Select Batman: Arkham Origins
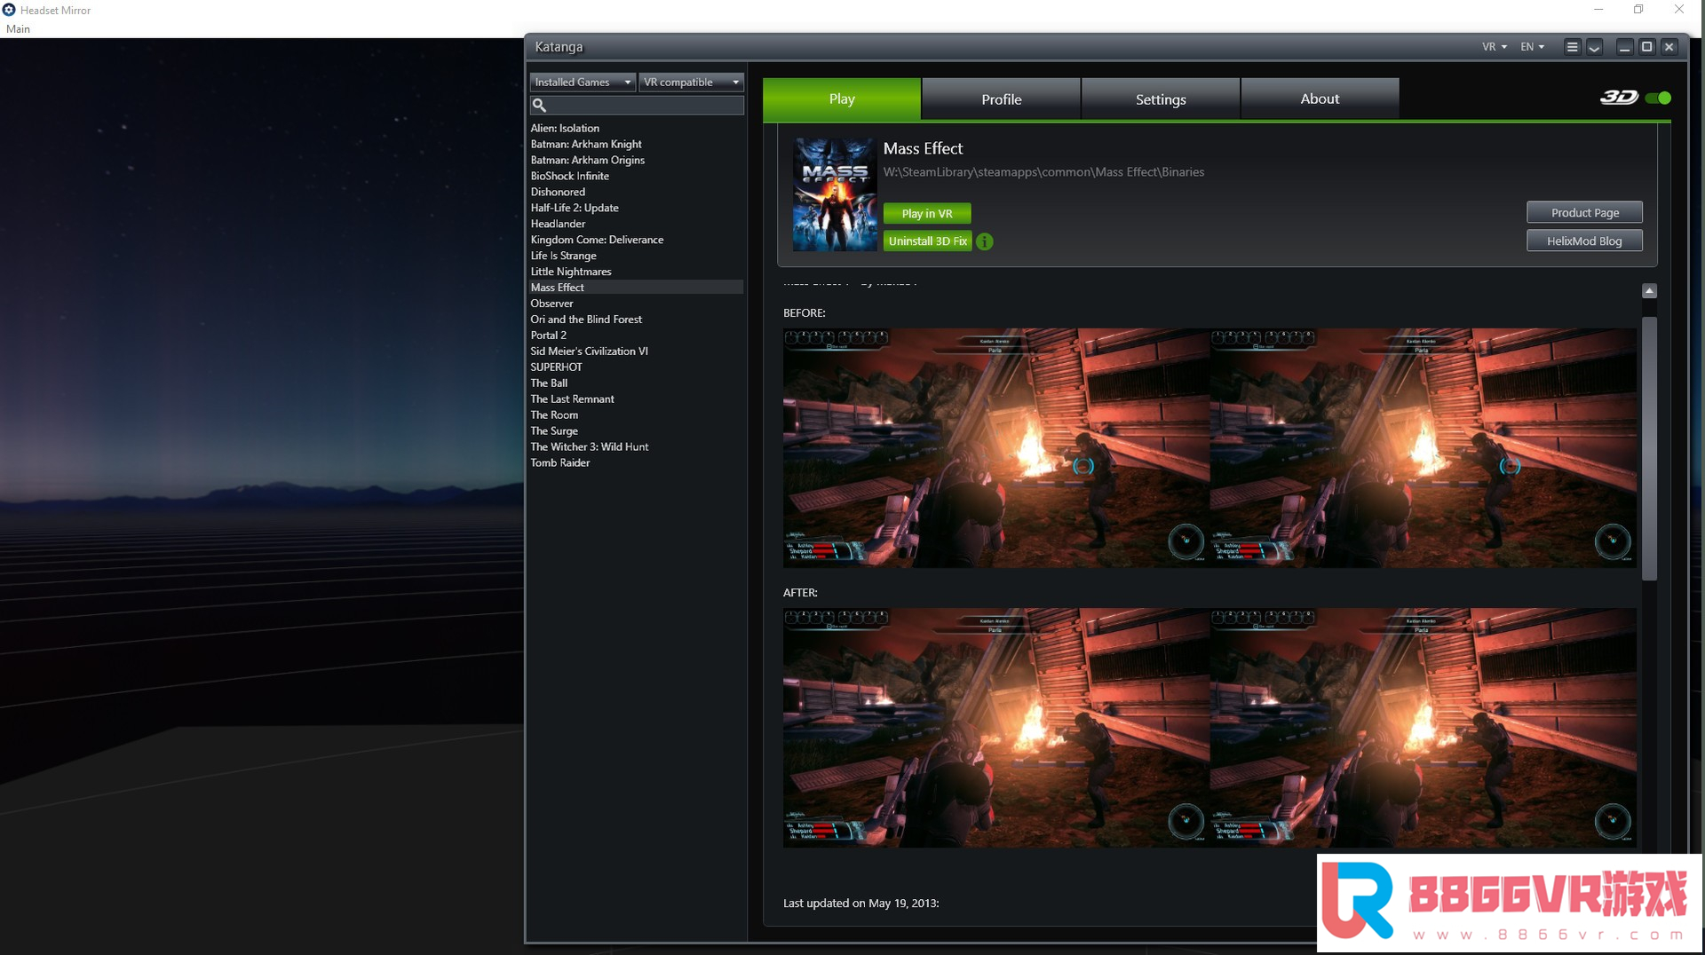Viewport: 1705px width, 955px height. (x=636, y=160)
